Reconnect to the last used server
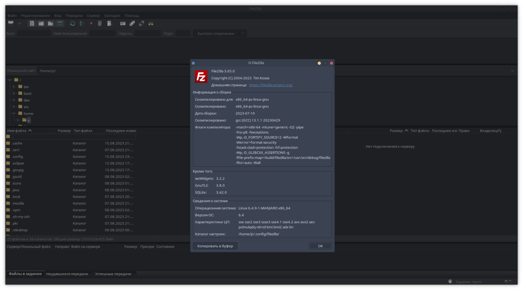Image resolution: width=523 pixels, height=290 pixels. click(110, 23)
